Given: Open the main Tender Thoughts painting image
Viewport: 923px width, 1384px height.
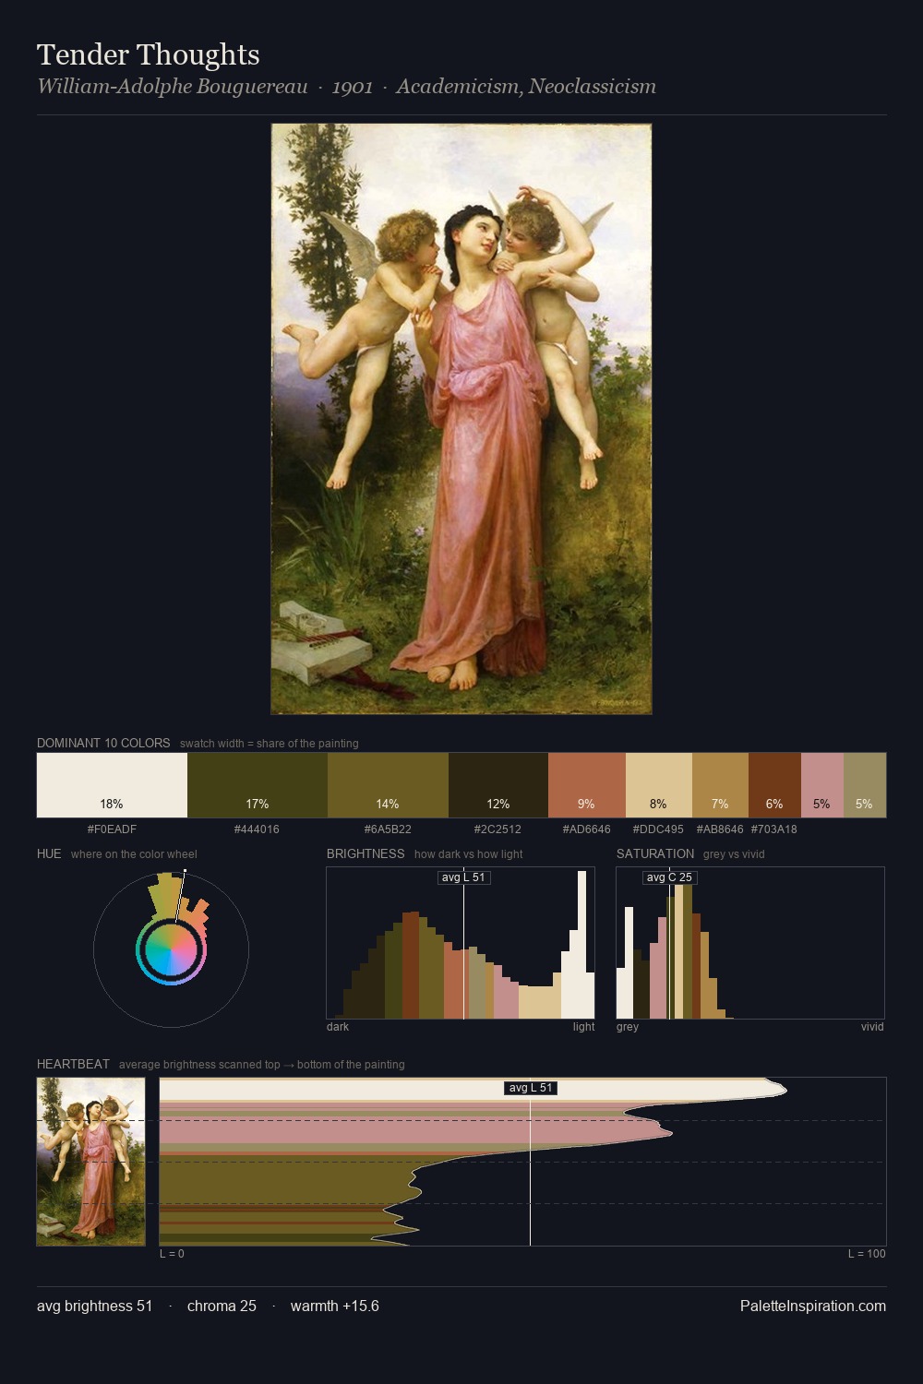Looking at the screenshot, I should [x=461, y=419].
